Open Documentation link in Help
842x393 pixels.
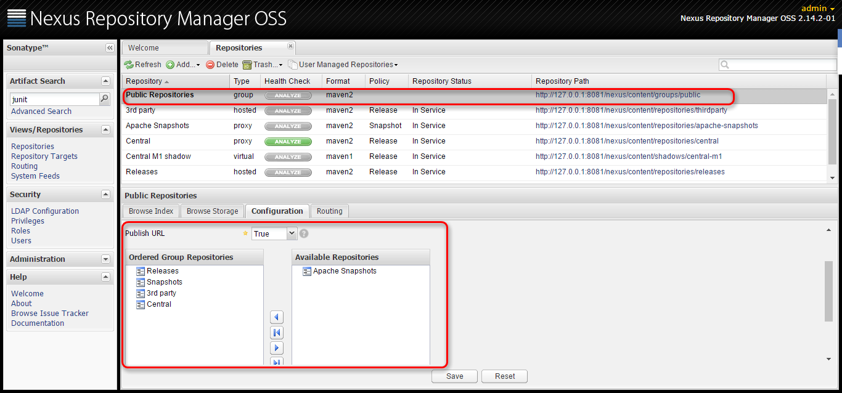point(38,323)
